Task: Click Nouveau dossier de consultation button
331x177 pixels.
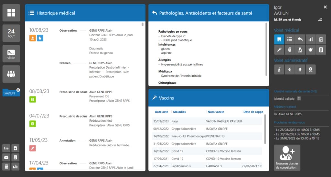Action: click(x=287, y=158)
